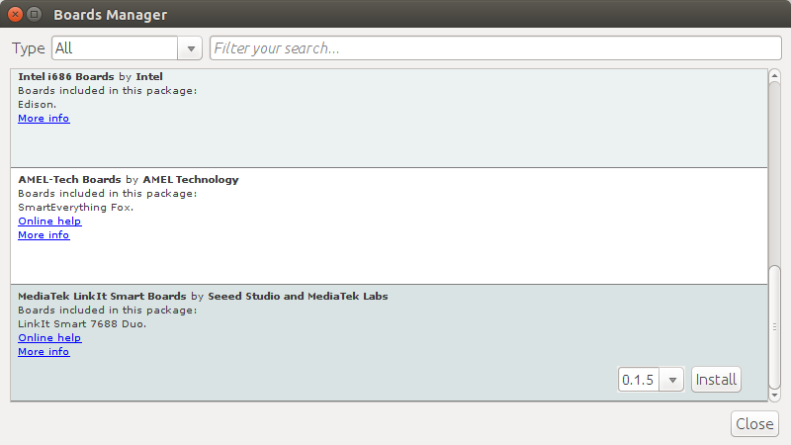Click the red window close icon
791x445 pixels.
click(x=15, y=14)
